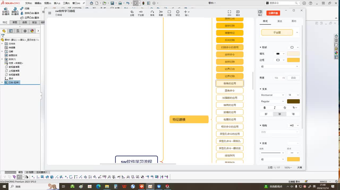Open the font size 14 dropdown
This screenshot has height=190, width=340.
(x=293, y=95)
